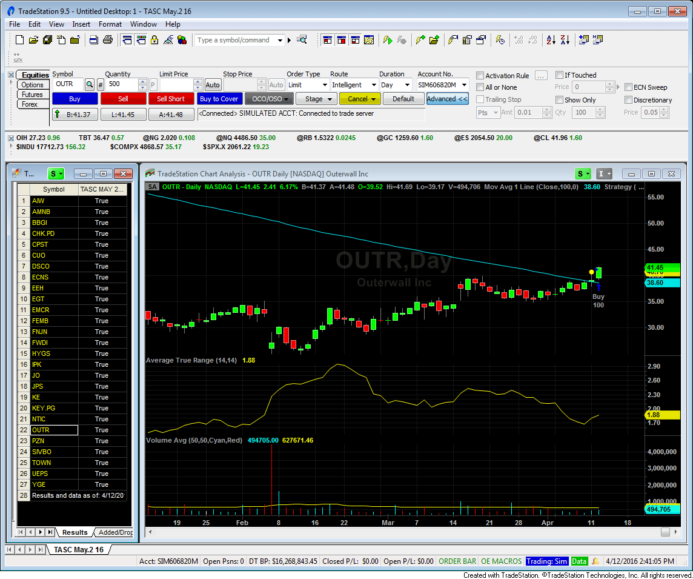Click the new scan lightning-plus icon
This screenshot has width=693, height=579.
coord(420,40)
